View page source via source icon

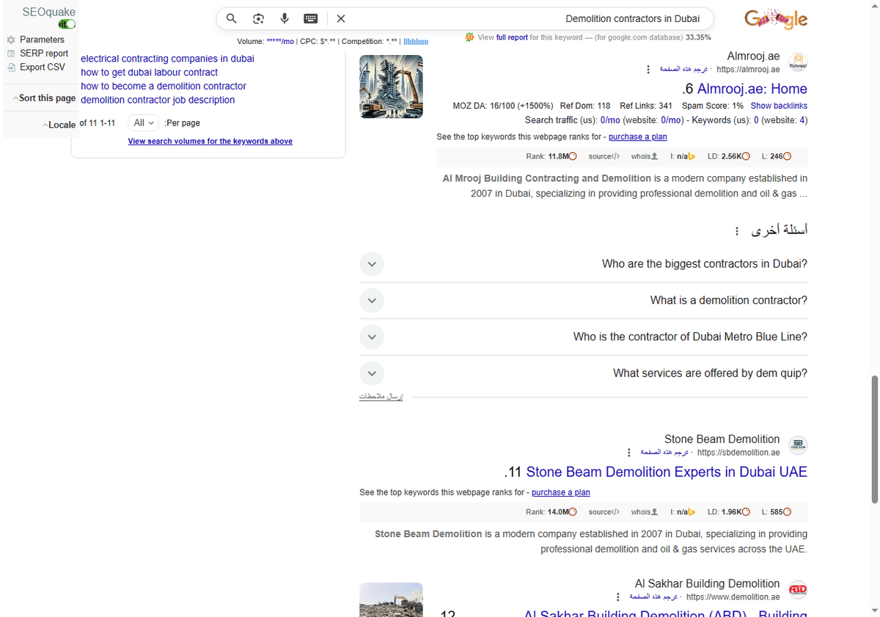coord(604,156)
